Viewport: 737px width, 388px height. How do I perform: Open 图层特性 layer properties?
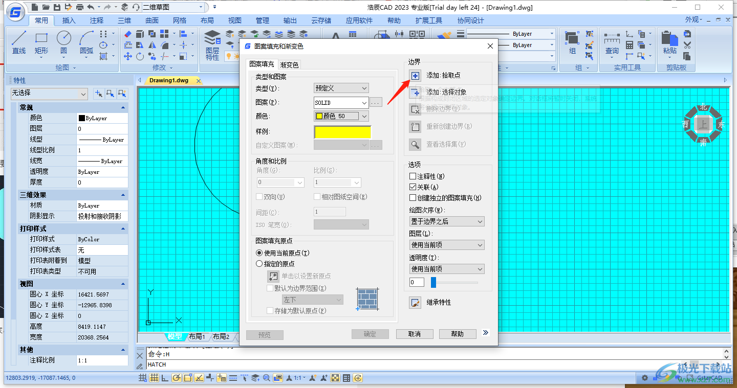[212, 45]
